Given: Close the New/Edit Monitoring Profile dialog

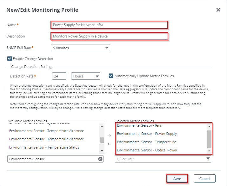Looking at the screenshot, I should tap(218, 10).
